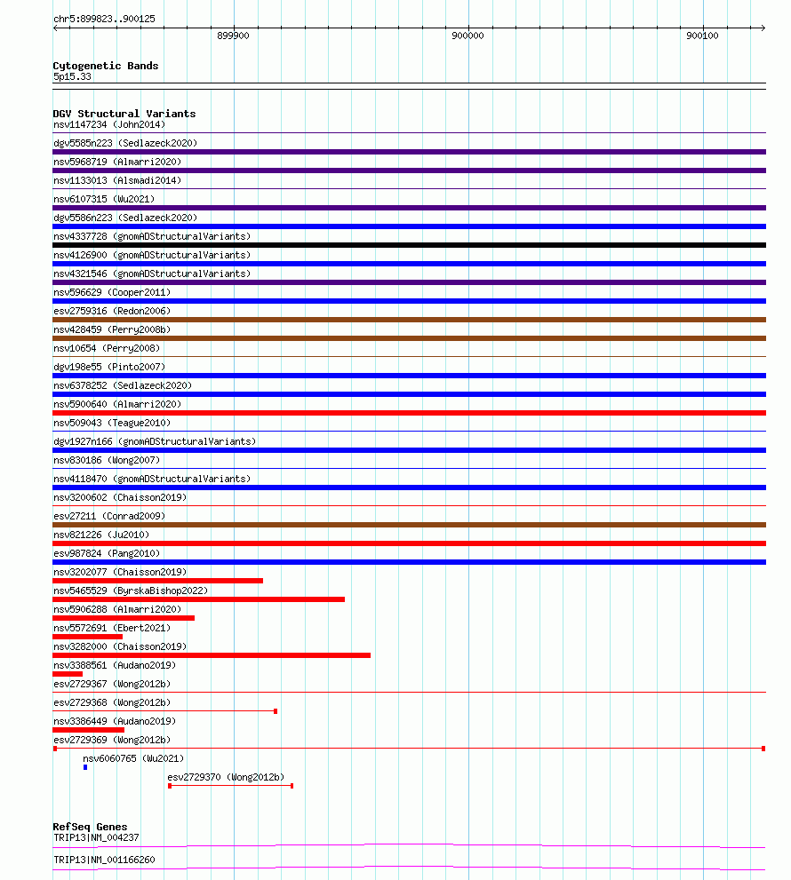
Task: Open TRIP13|NM_004237 gene label
Action: coord(96,838)
